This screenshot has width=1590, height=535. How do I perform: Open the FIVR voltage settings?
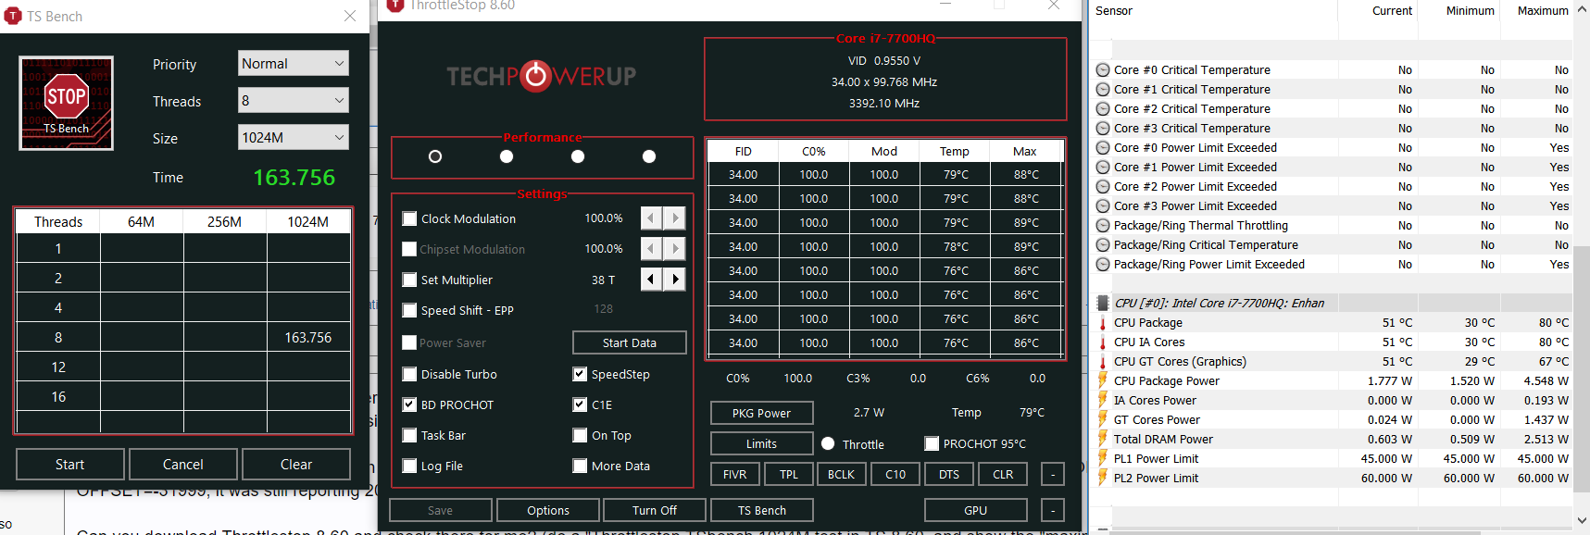[x=735, y=475]
